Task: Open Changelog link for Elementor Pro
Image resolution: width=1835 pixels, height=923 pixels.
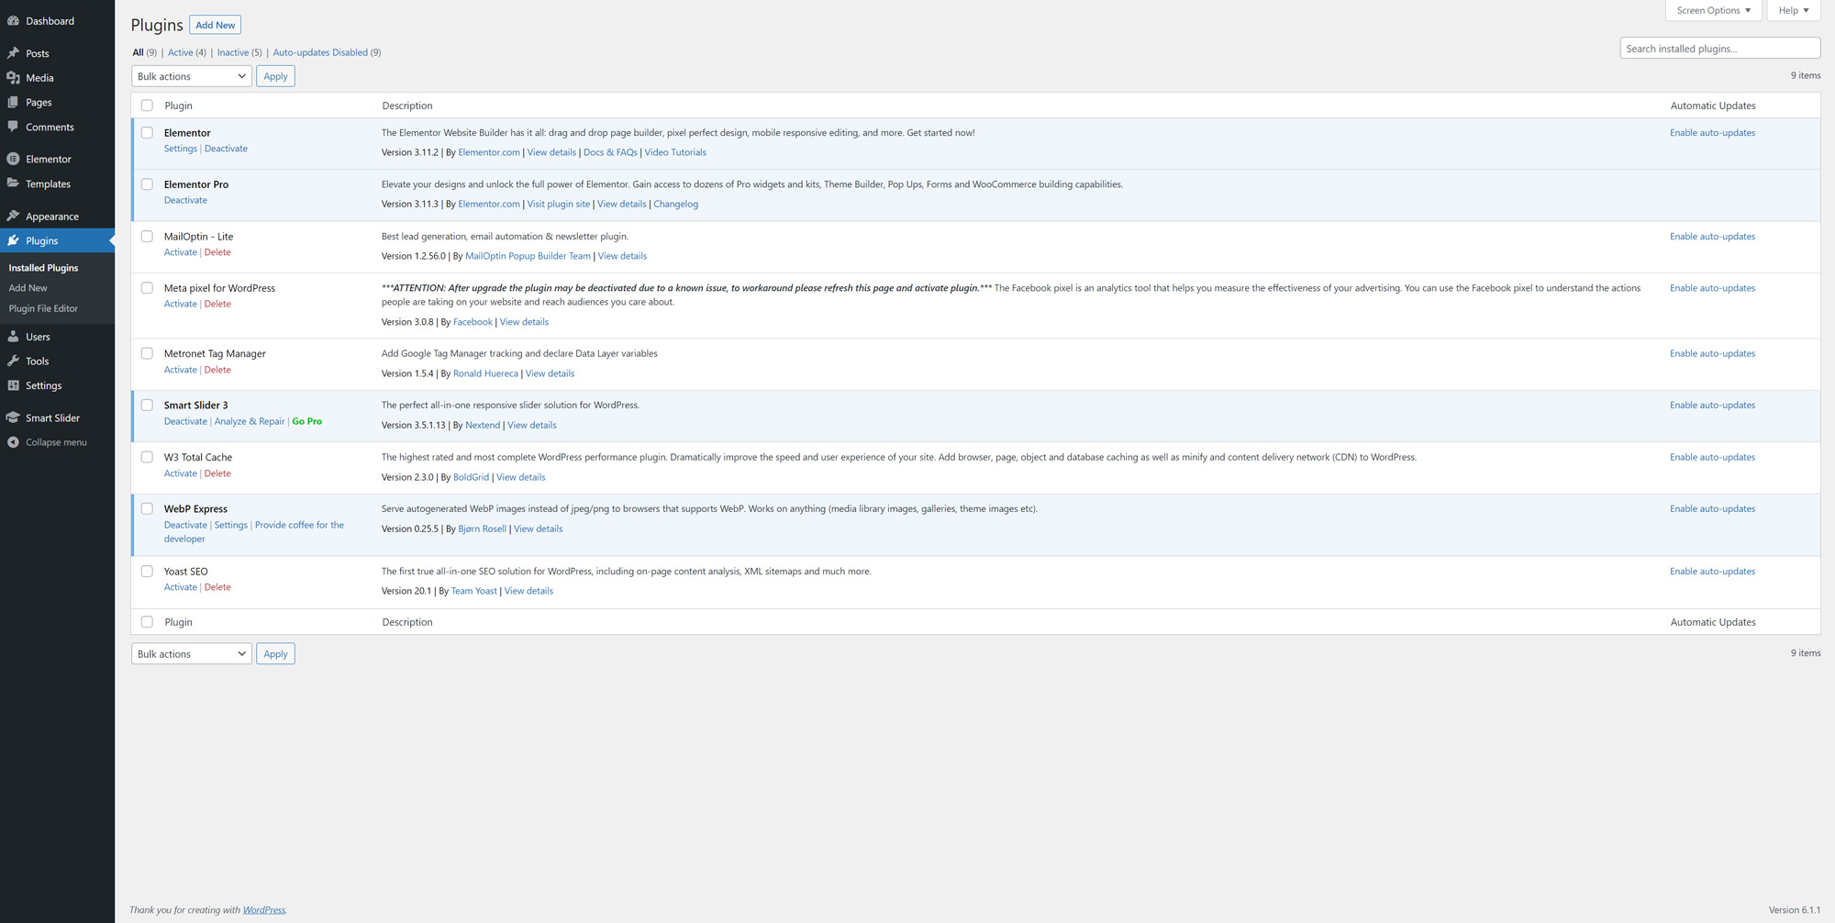Action: tap(675, 204)
